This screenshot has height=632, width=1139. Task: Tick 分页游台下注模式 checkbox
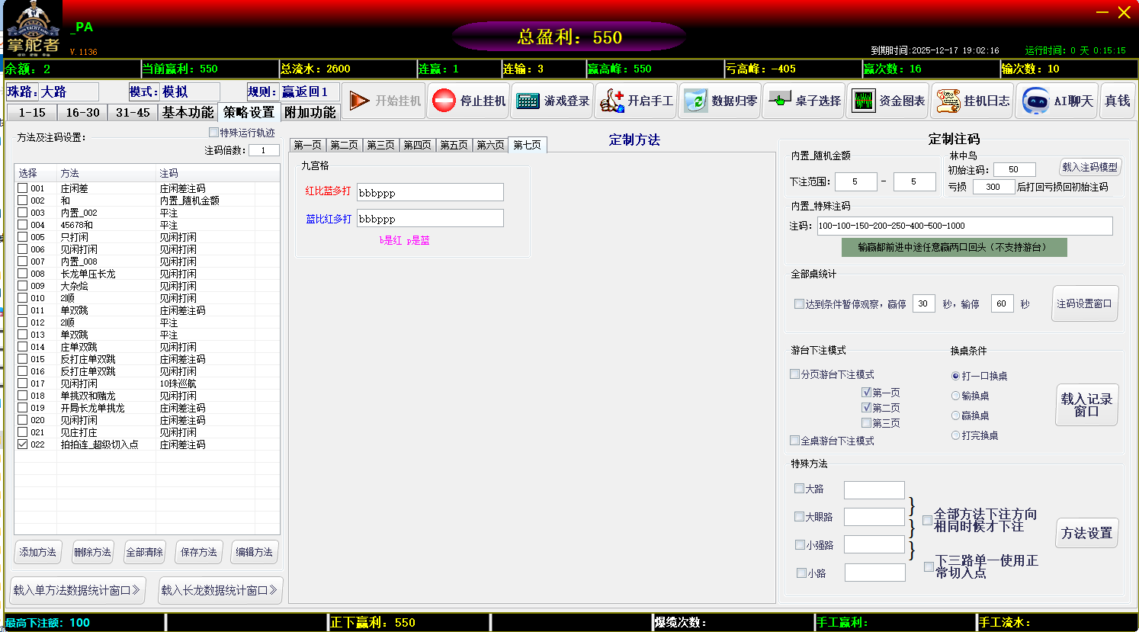(x=795, y=374)
